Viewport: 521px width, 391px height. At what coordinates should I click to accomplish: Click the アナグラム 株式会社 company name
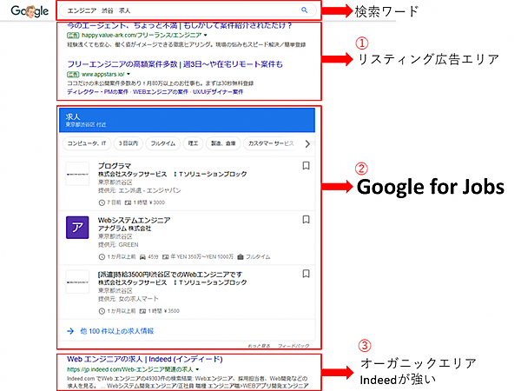124,229
